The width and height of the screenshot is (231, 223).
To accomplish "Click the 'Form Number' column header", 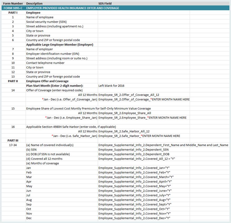I will pyautogui.click(x=13, y=3).
